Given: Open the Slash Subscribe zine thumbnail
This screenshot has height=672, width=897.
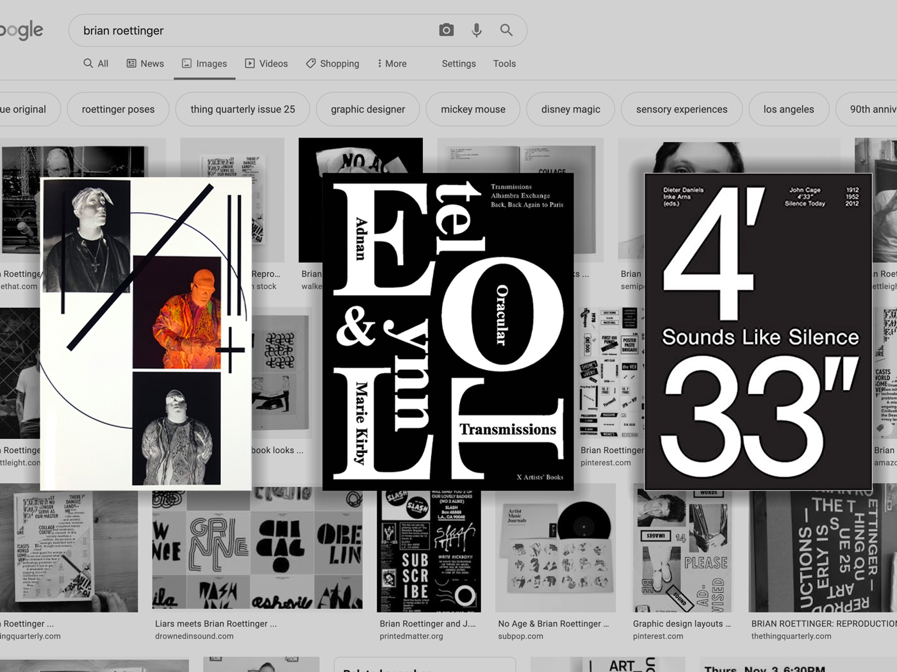Looking at the screenshot, I should pyautogui.click(x=429, y=551).
